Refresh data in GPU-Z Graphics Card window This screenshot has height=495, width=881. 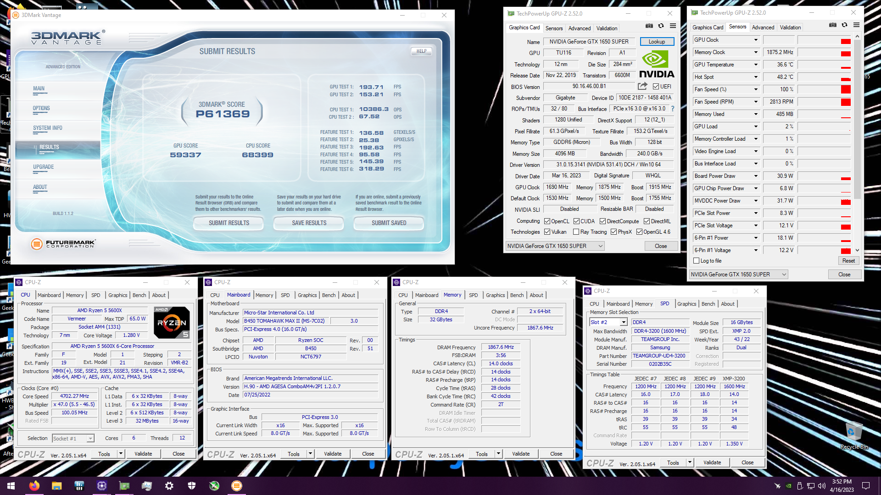click(661, 26)
